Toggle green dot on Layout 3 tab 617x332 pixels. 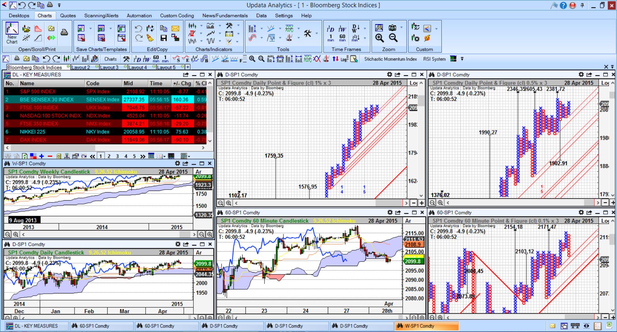[x=125, y=67]
